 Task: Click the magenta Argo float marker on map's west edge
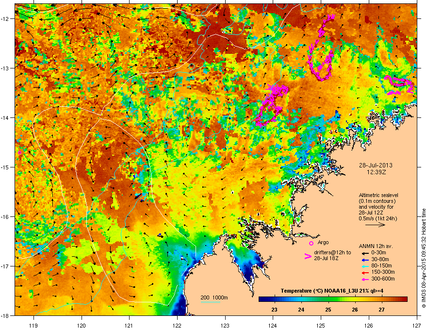19,152
